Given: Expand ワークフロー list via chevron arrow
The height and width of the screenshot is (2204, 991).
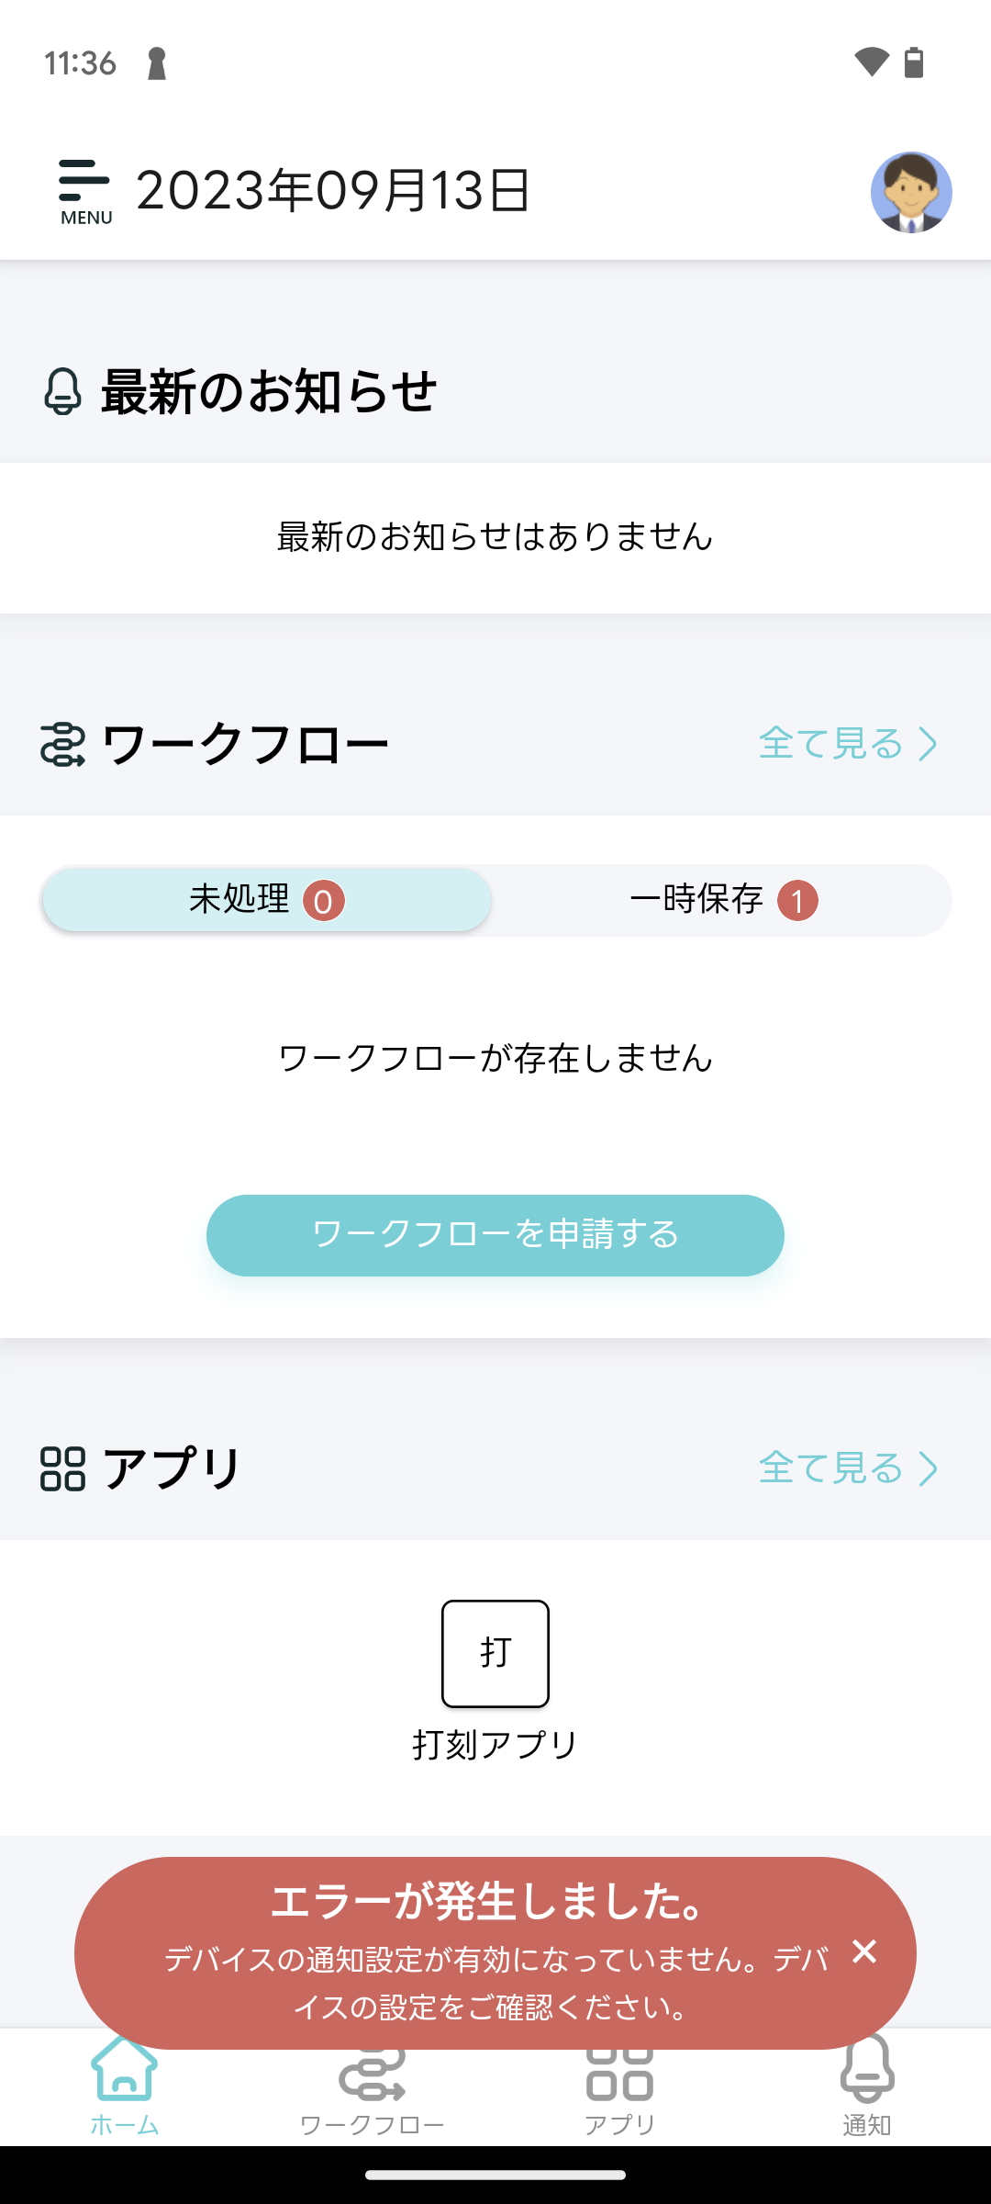Looking at the screenshot, I should coord(929,744).
